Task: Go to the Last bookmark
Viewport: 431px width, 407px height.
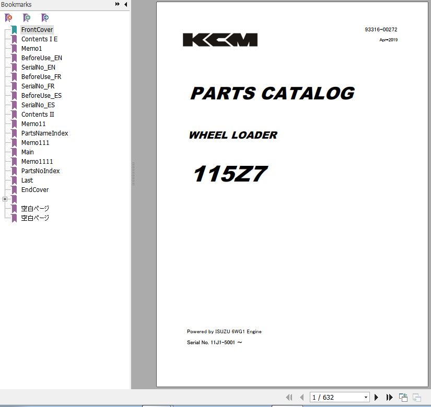Action: tap(27, 180)
